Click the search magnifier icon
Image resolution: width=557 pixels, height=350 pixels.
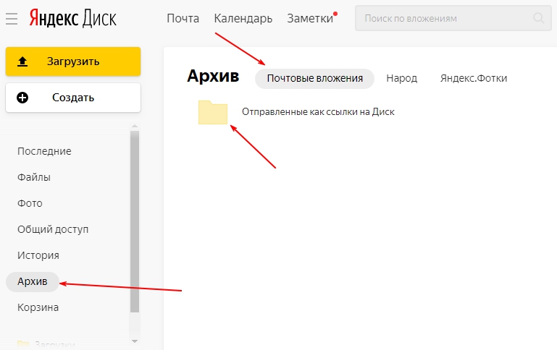tap(538, 18)
